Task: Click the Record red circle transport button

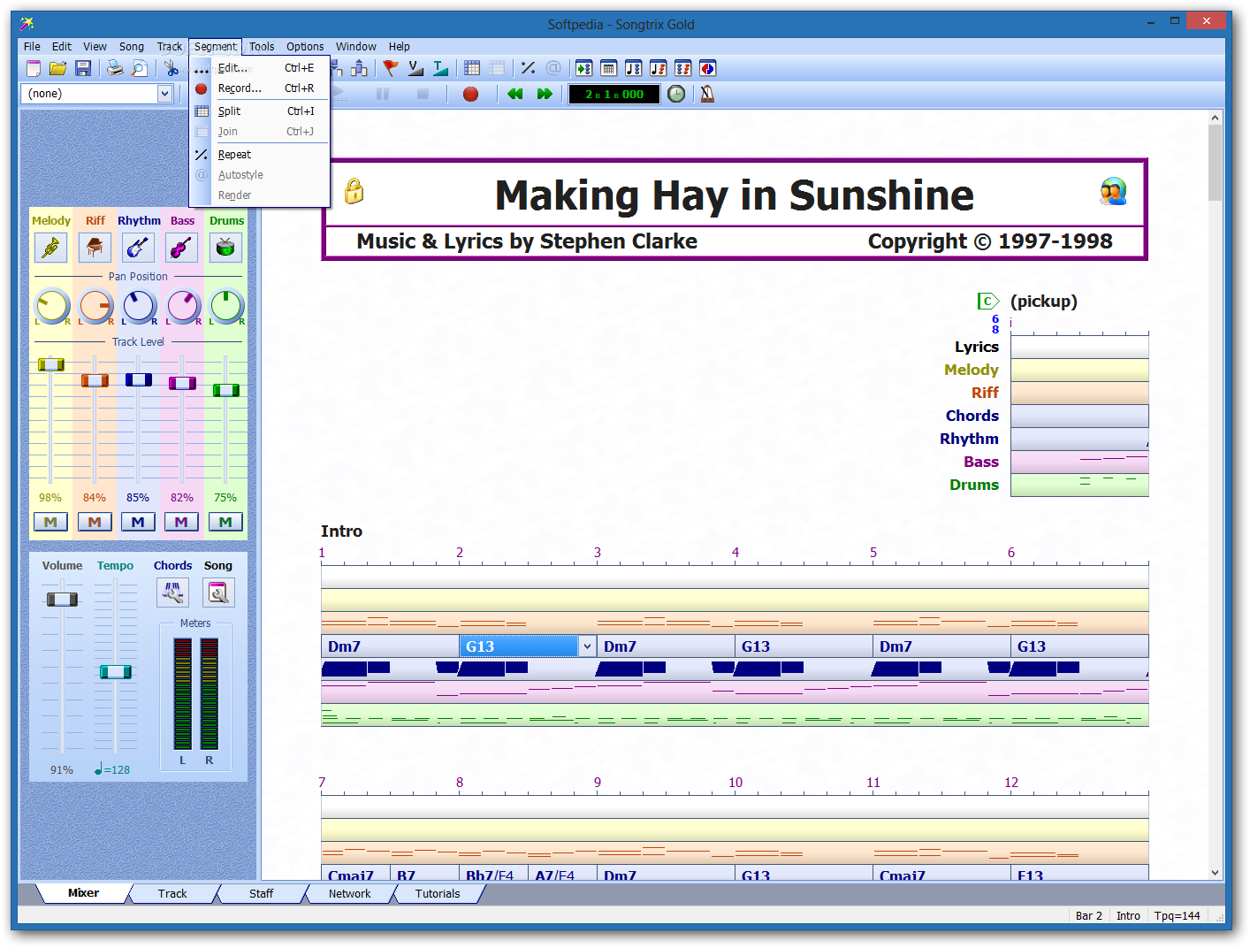Action: pos(470,94)
